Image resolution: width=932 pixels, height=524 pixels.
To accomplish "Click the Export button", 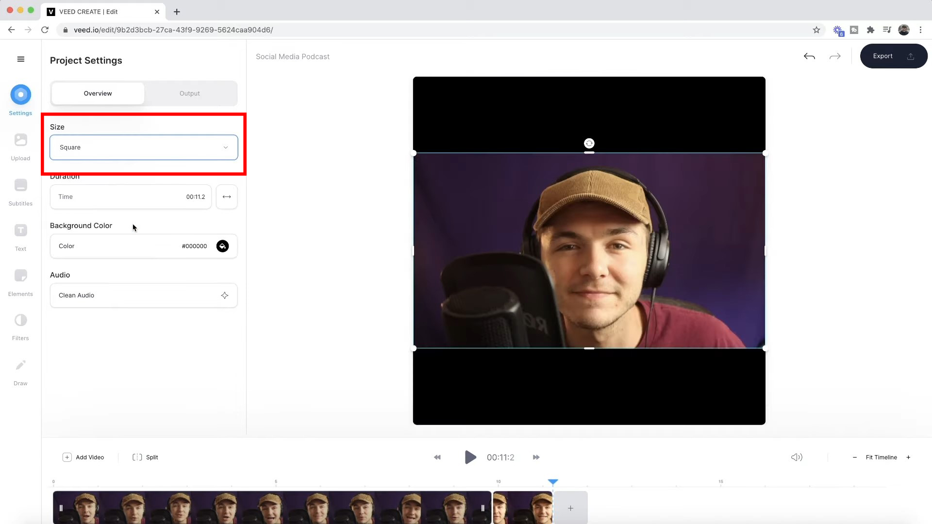I will point(894,56).
